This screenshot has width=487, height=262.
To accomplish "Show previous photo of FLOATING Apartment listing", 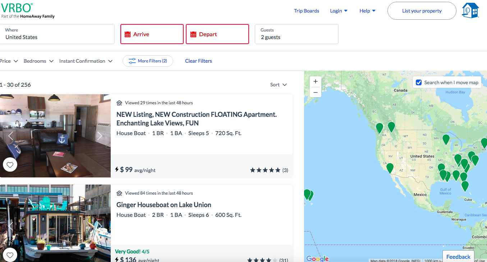I will [11, 136].
